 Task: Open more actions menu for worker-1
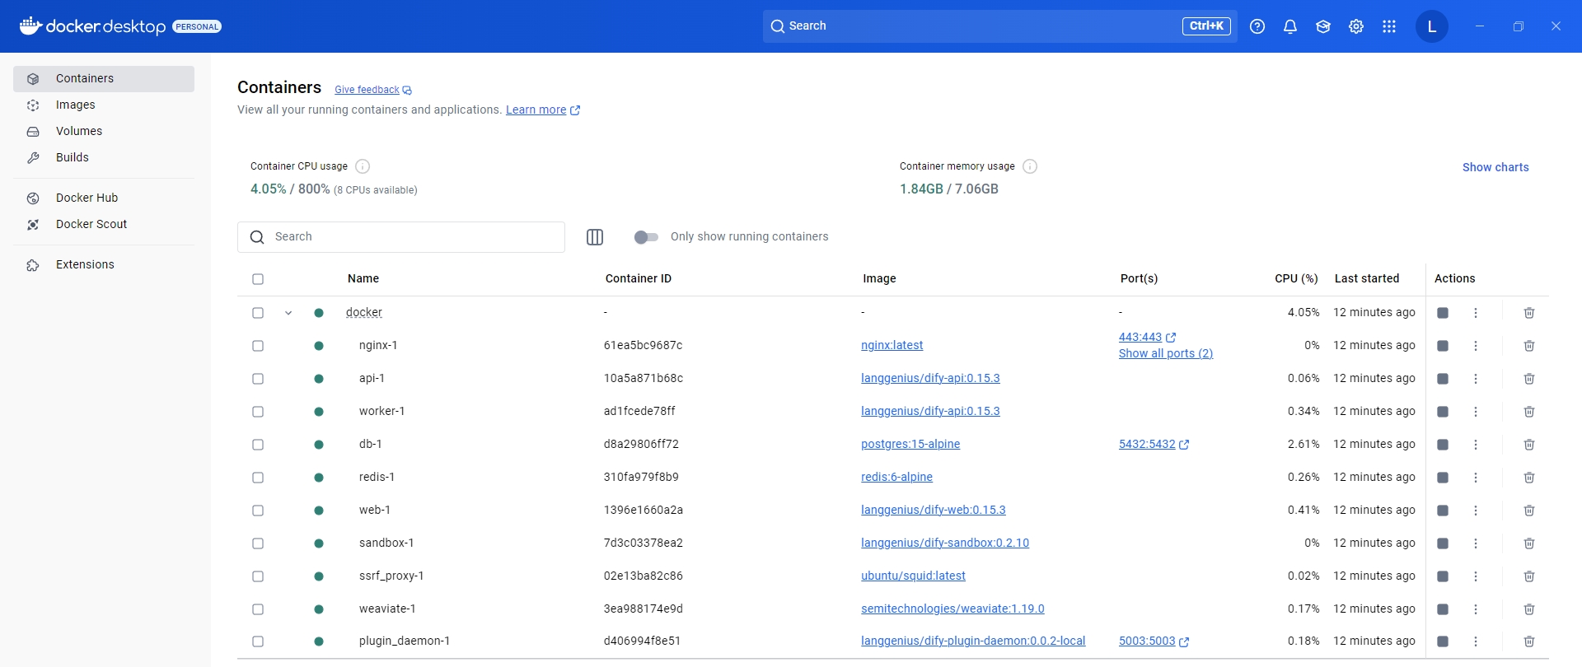click(x=1476, y=412)
